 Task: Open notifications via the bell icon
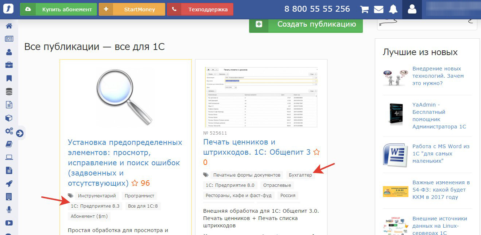[x=393, y=9]
